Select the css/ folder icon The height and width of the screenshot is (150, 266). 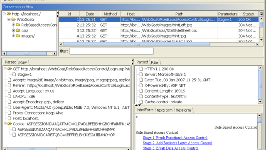click(18, 30)
